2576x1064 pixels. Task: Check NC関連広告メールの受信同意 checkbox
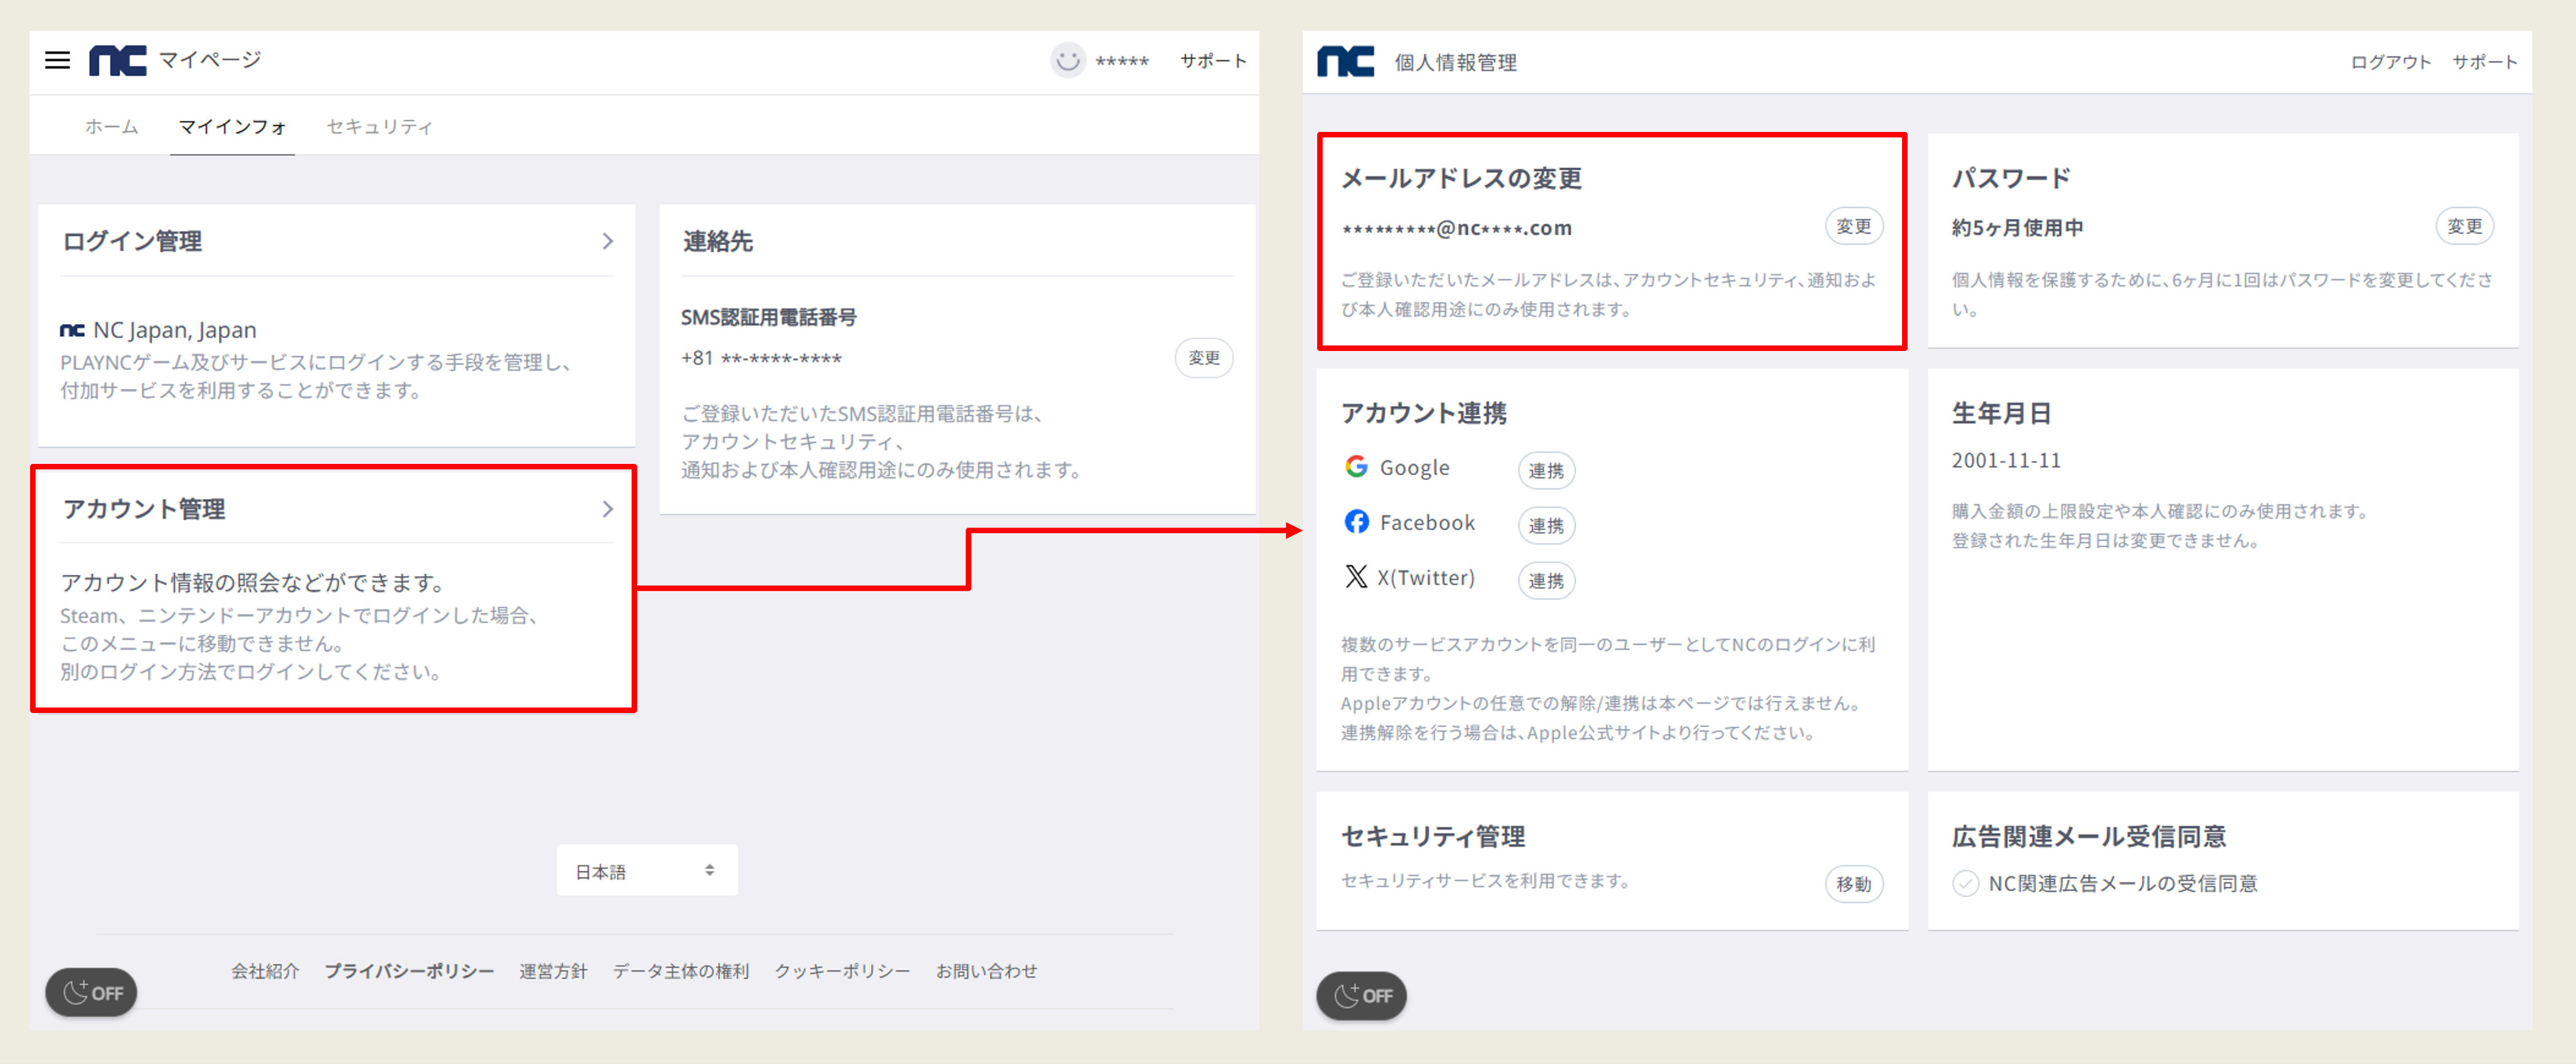point(1965,884)
